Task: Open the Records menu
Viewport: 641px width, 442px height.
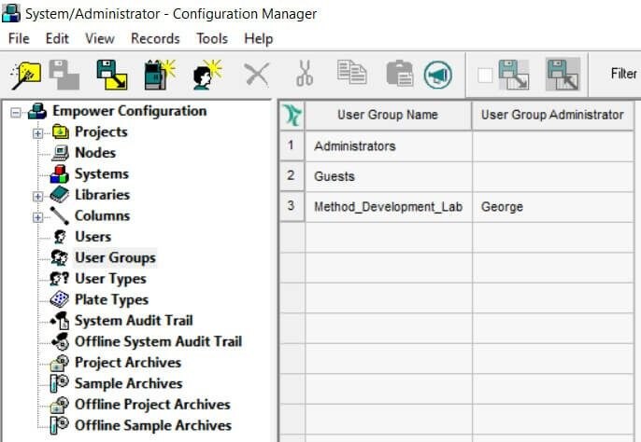Action: click(155, 38)
